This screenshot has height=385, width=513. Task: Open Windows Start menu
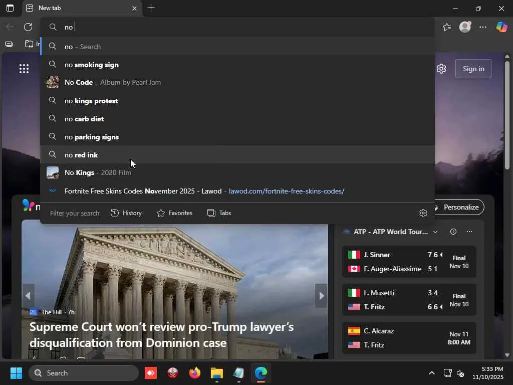pos(16,373)
